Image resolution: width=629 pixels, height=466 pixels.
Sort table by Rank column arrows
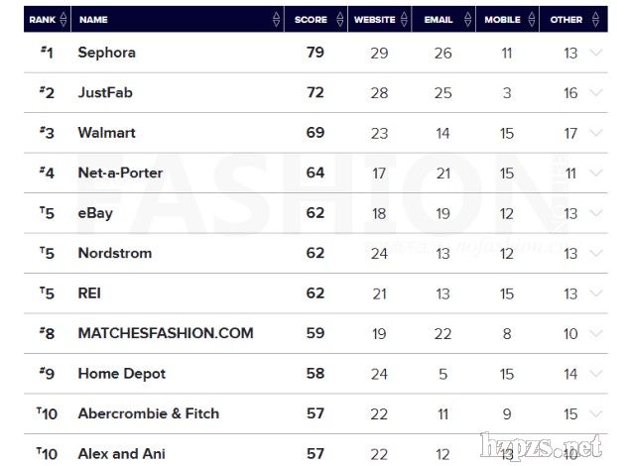click(64, 20)
